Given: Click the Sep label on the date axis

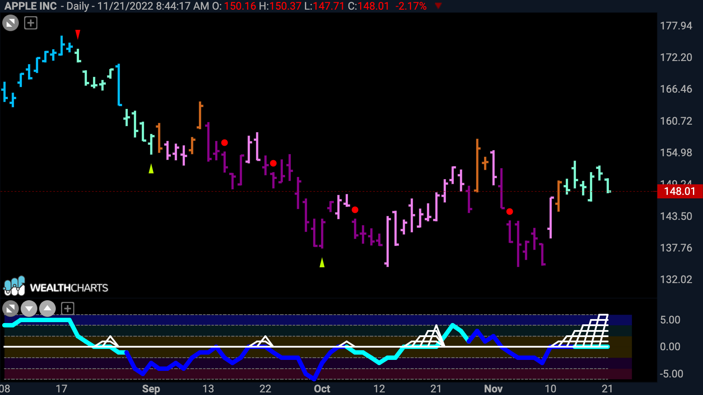Looking at the screenshot, I should point(151,389).
